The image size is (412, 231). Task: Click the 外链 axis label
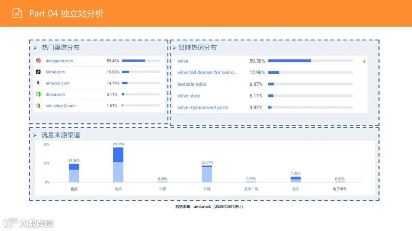pyautogui.click(x=207, y=189)
